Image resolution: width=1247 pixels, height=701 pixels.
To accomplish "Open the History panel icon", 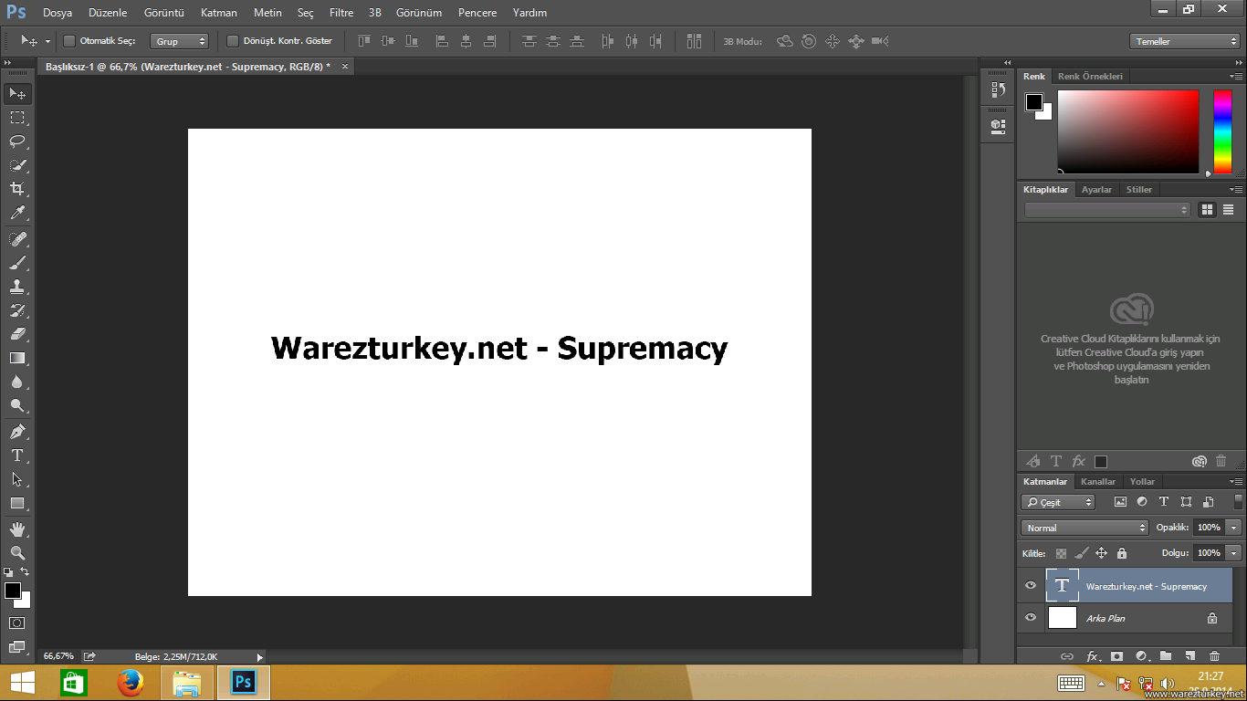I will [x=998, y=90].
